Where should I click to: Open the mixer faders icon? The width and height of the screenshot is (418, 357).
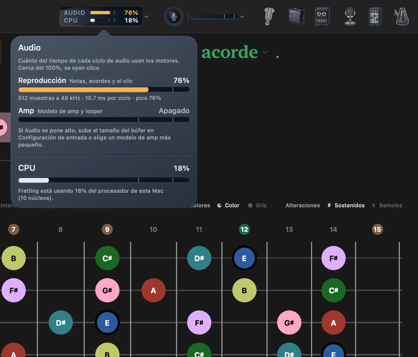[375, 16]
